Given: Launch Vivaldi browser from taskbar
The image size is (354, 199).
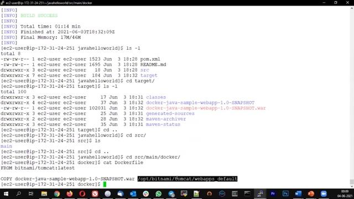Looking at the screenshot, I should point(95,193).
